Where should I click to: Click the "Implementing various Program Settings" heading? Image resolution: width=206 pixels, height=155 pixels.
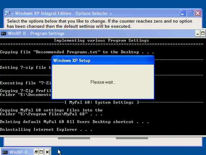coord(101,40)
